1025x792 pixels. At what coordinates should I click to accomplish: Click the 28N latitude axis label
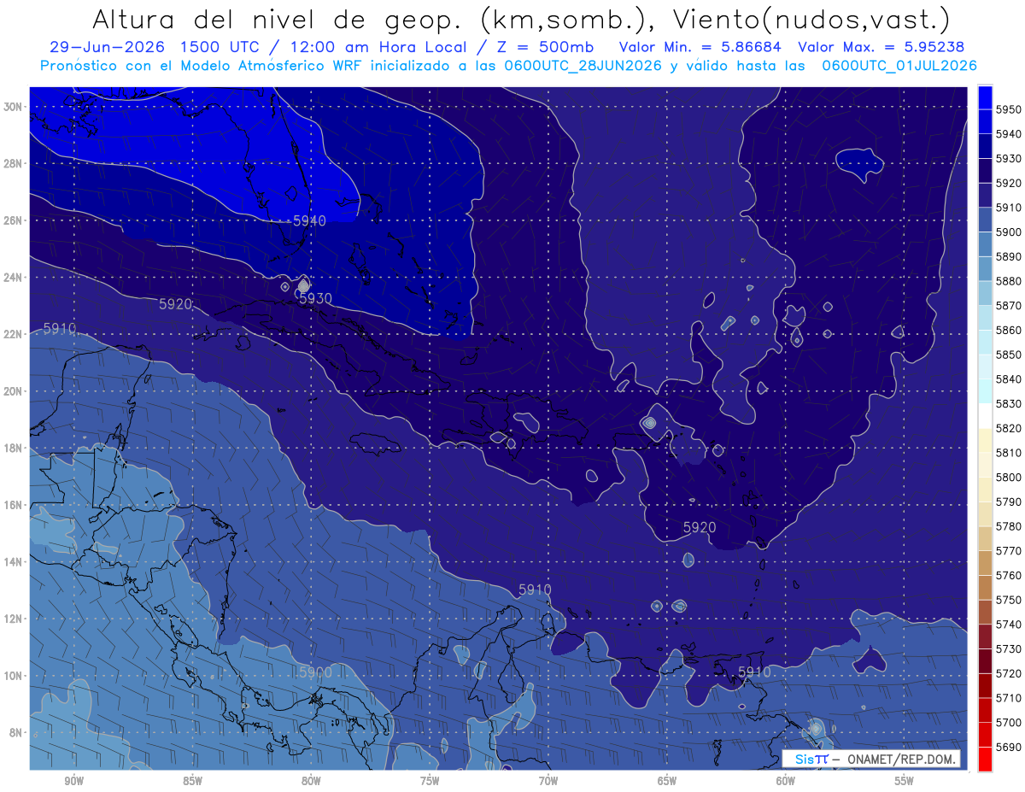click(13, 163)
